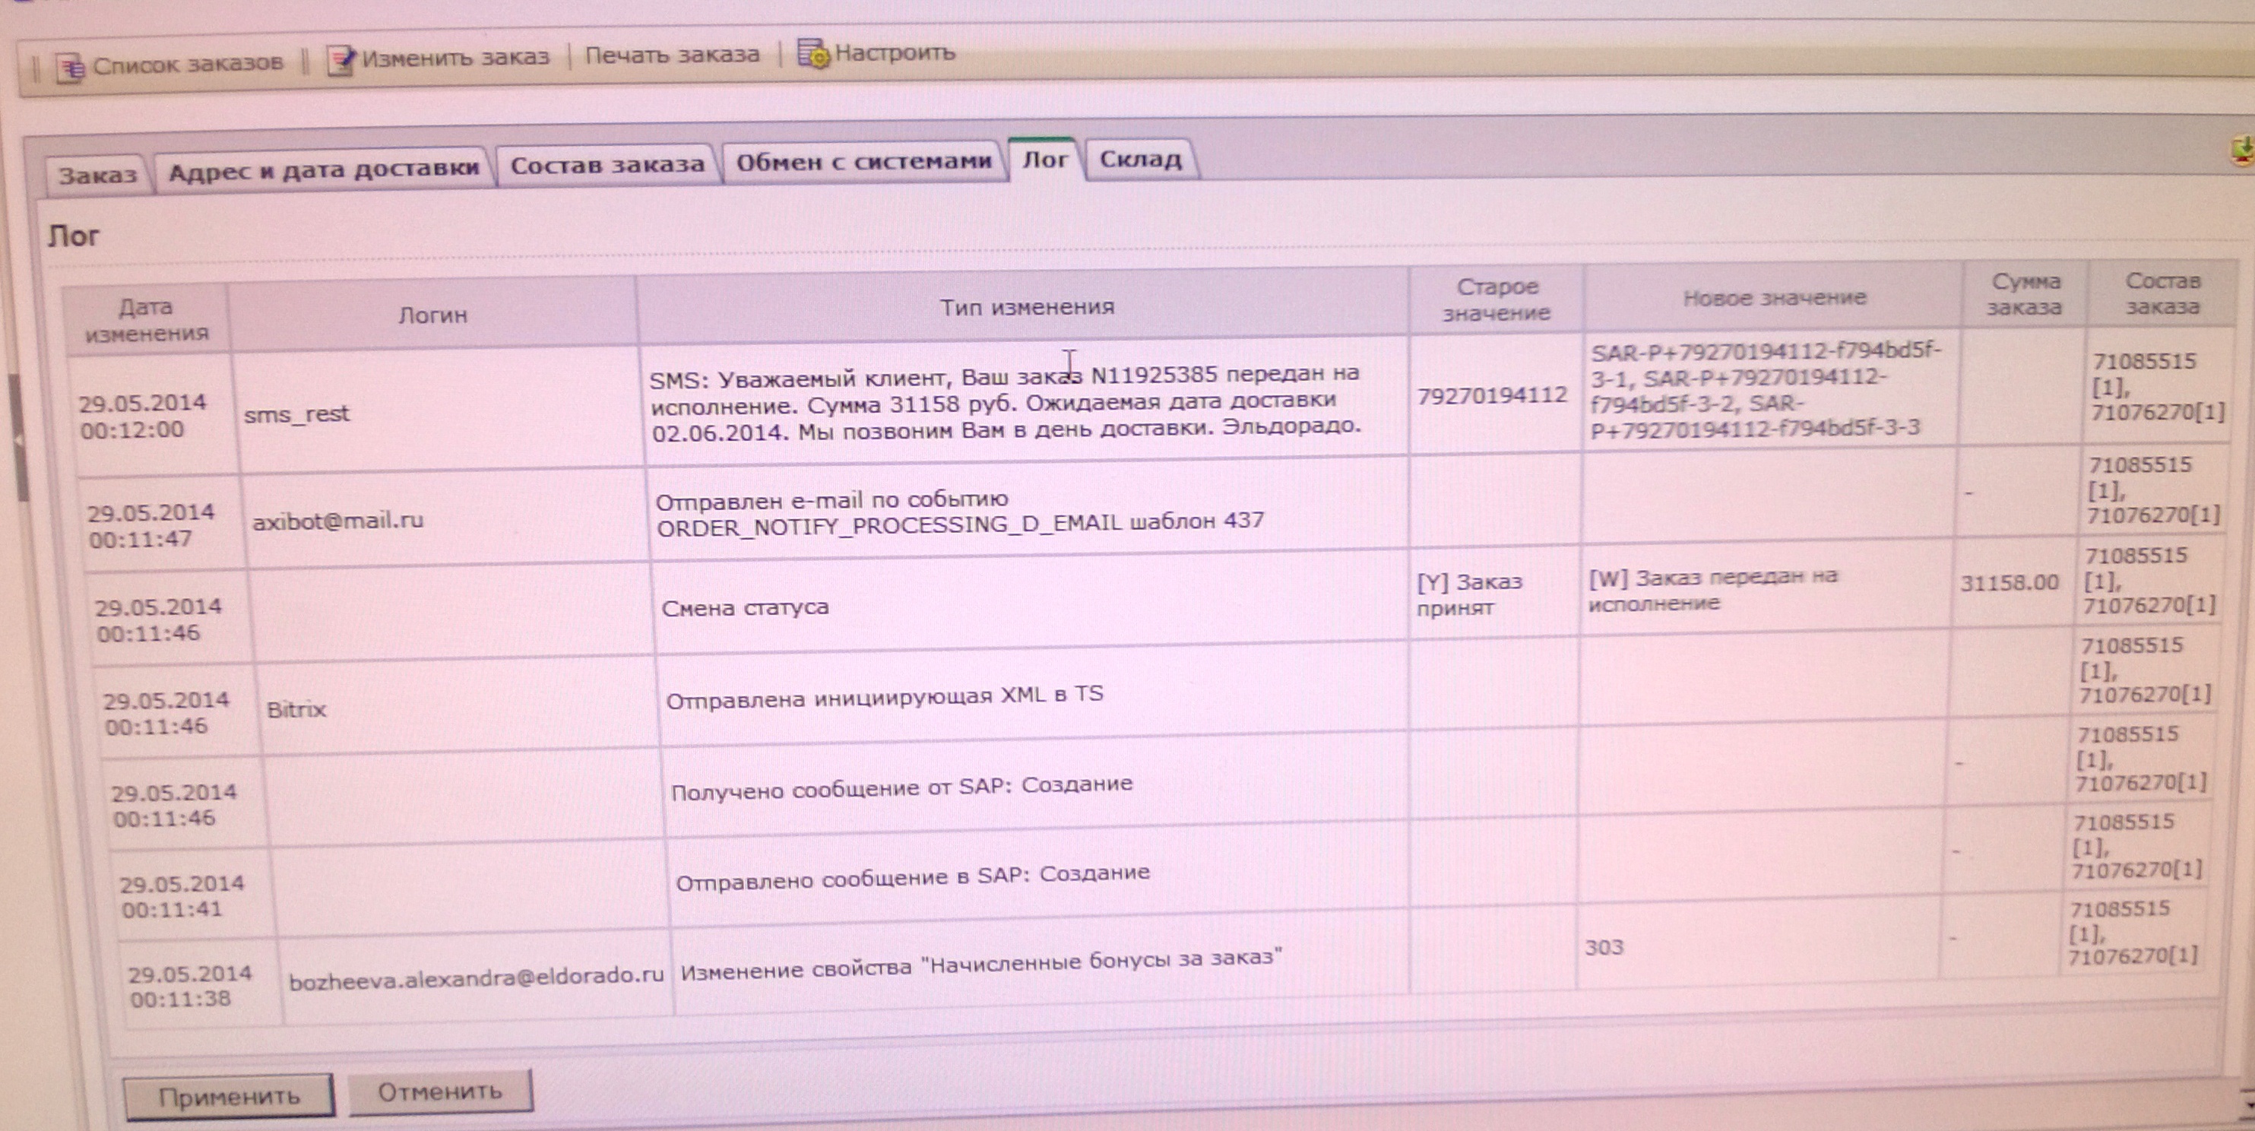The width and height of the screenshot is (2255, 1131).
Task: Click the Настроить gear icon
Action: point(812,53)
